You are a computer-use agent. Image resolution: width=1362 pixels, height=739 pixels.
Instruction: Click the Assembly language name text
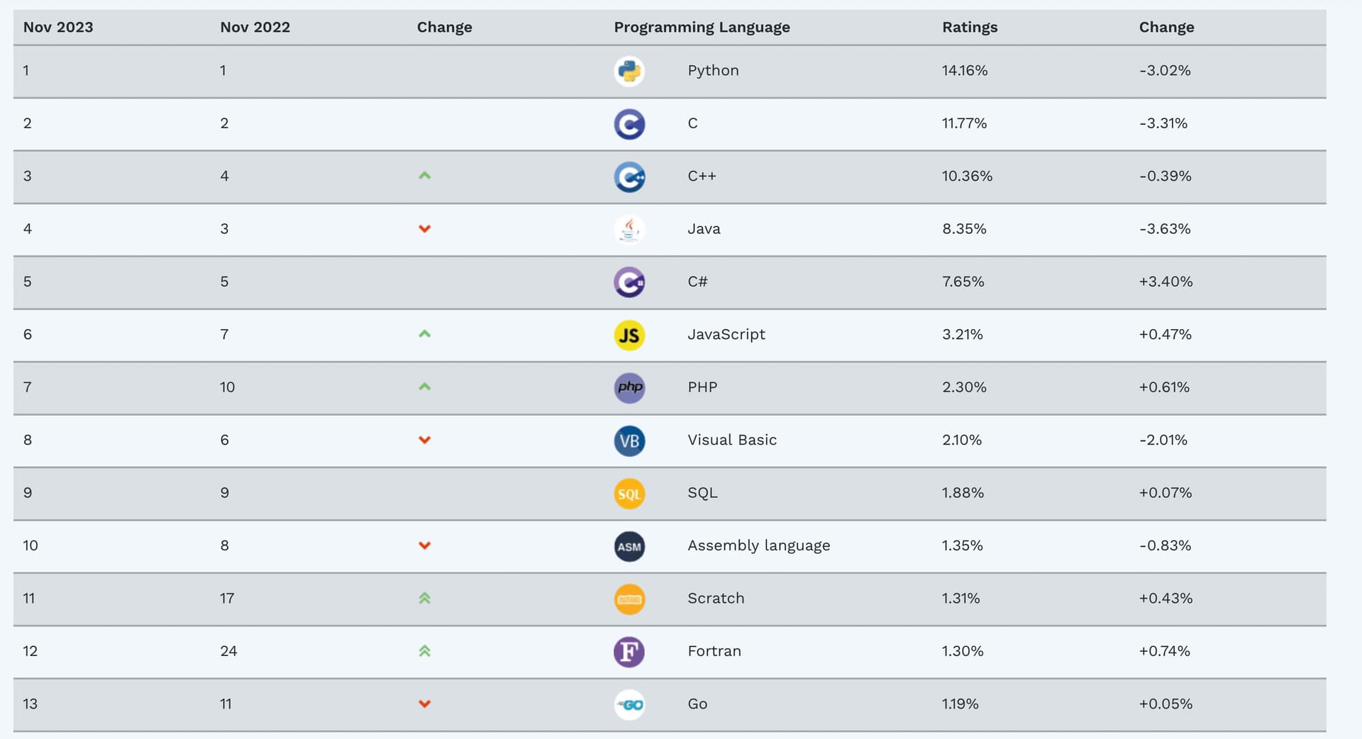click(x=758, y=545)
